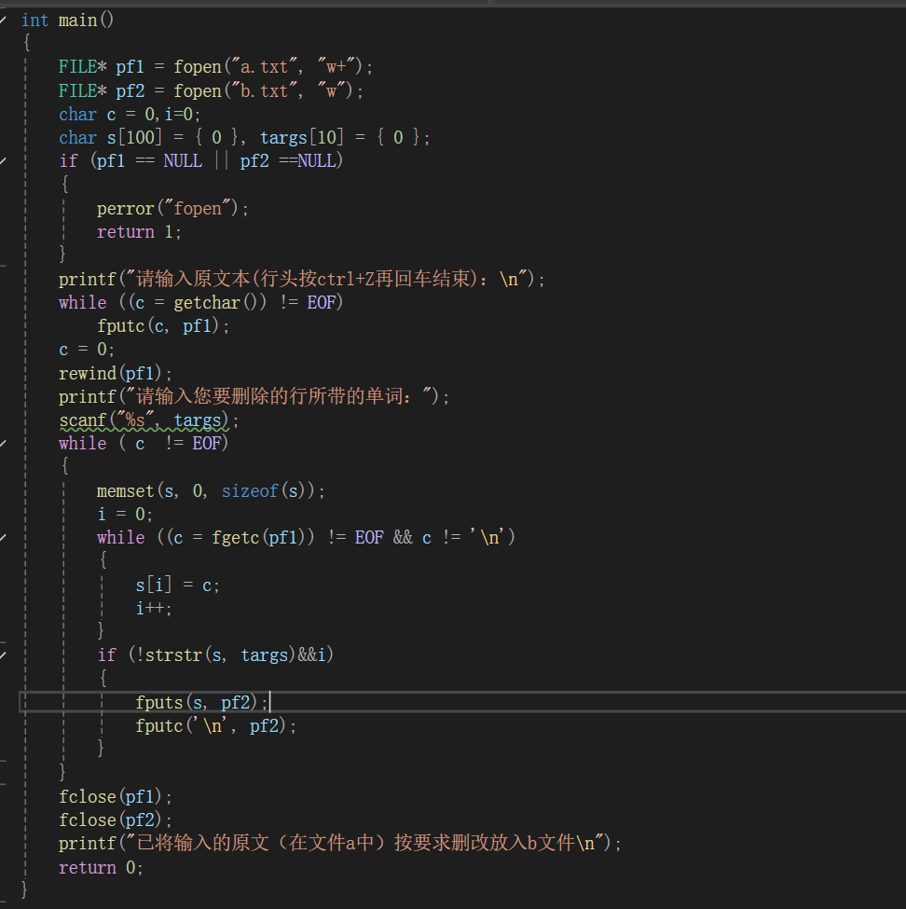Click the 'return 0;' statement
This screenshot has height=909, width=906.
pos(101,867)
